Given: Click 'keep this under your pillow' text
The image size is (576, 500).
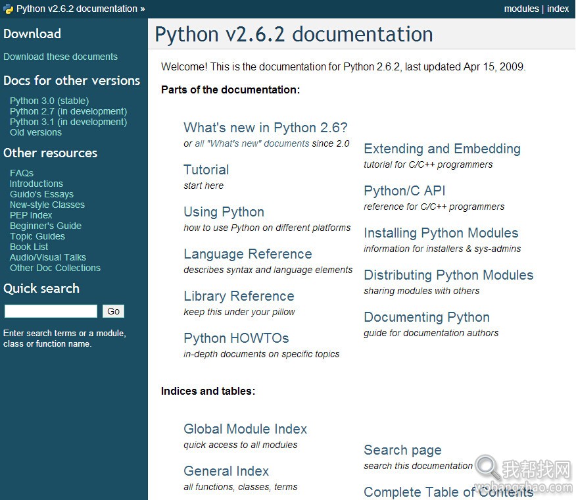Looking at the screenshot, I should [239, 312].
